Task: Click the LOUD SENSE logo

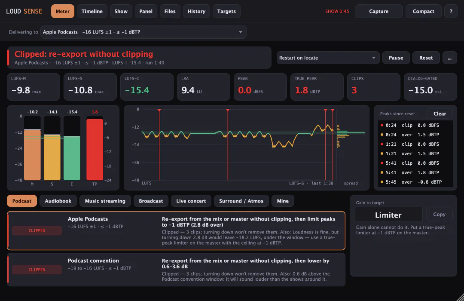Action: coord(24,11)
